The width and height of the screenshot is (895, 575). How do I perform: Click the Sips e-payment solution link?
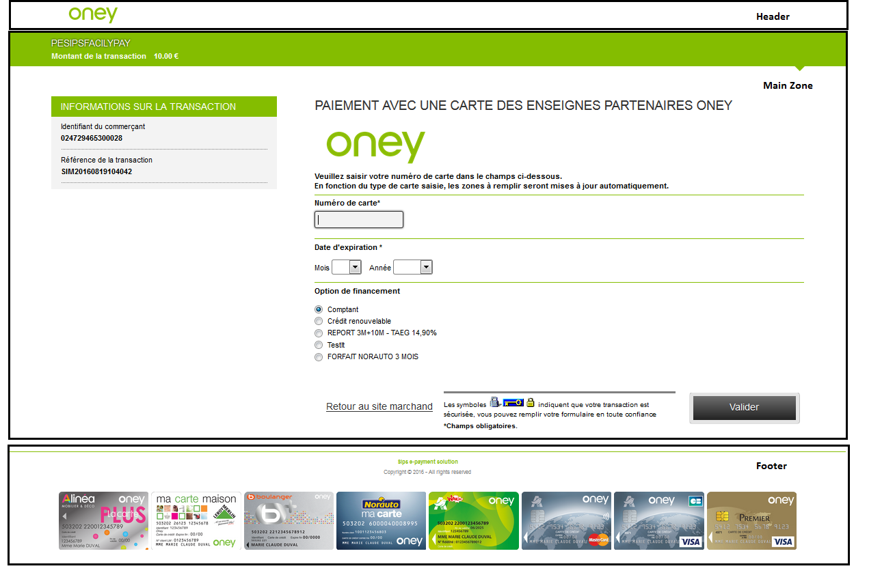pos(428,462)
